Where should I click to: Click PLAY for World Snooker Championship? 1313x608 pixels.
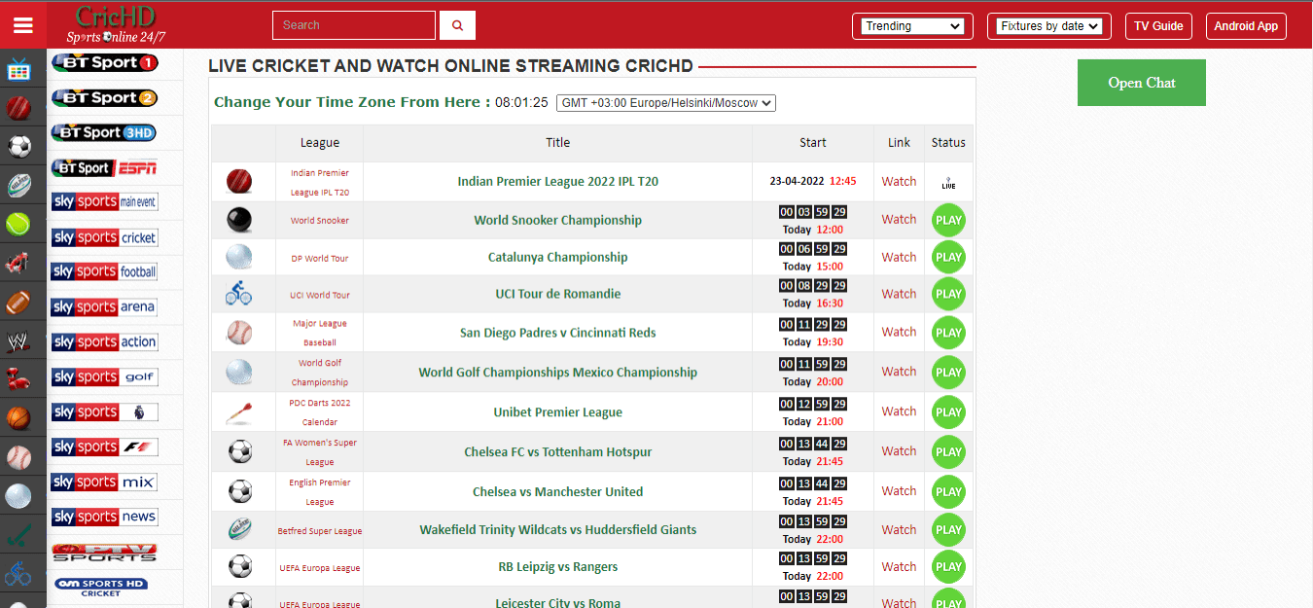click(x=948, y=220)
